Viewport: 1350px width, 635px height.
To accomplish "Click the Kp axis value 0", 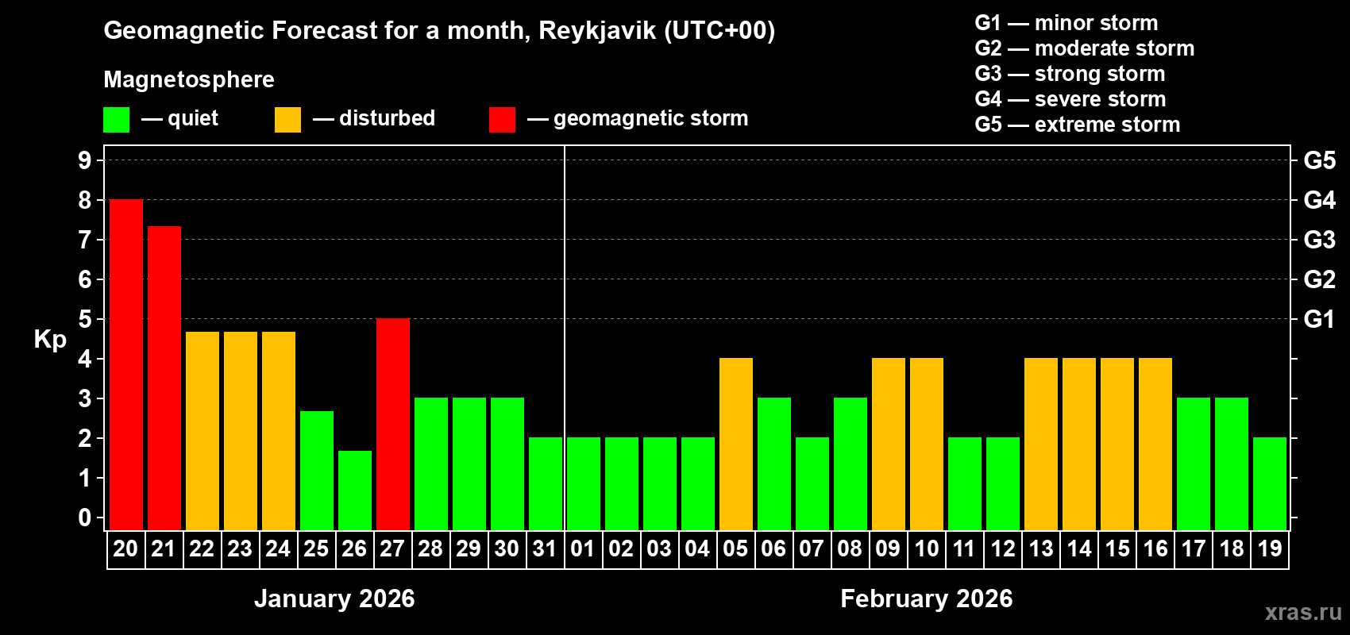I will (x=85, y=518).
